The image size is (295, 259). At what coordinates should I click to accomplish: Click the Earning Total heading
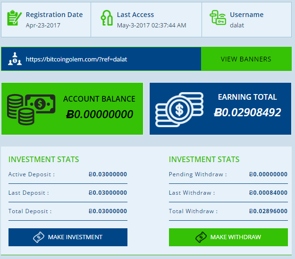(247, 97)
